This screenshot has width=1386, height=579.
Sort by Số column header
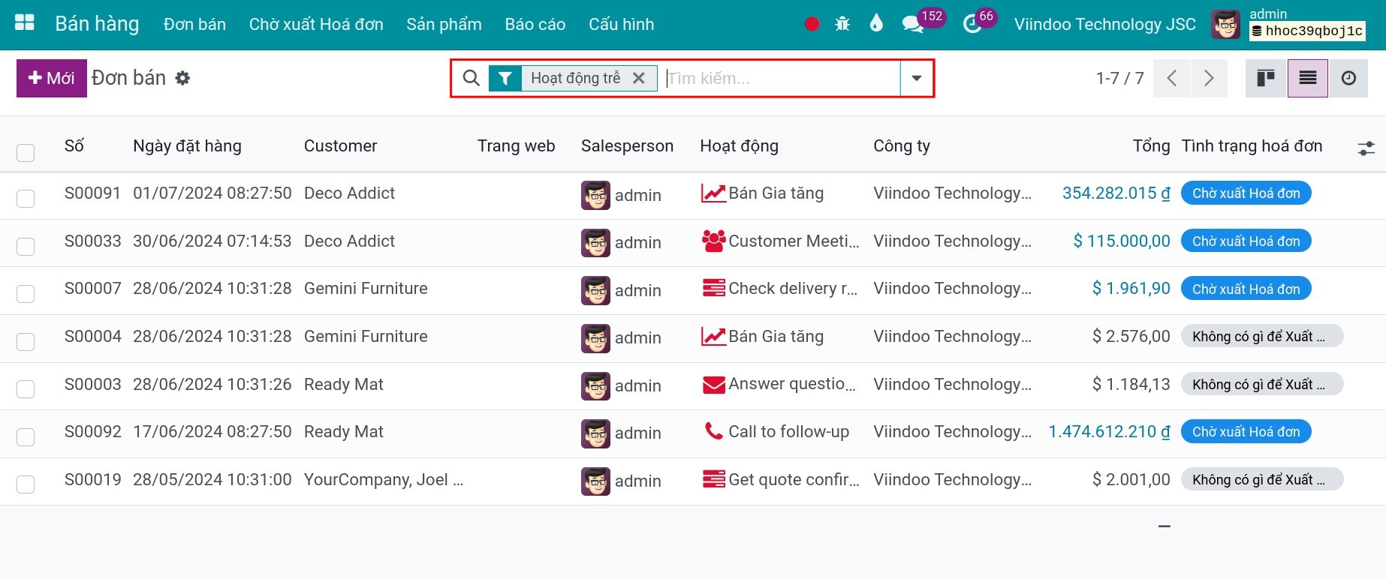pyautogui.click(x=74, y=146)
